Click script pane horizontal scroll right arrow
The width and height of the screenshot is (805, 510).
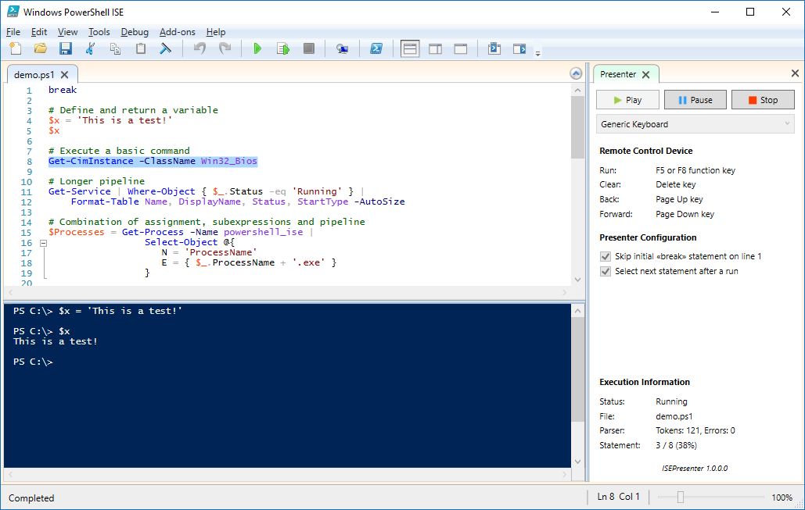pos(564,293)
